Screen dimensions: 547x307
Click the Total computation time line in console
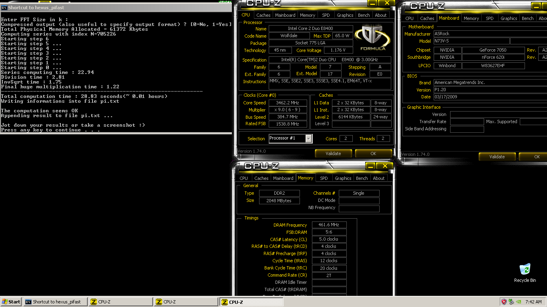pos(84,96)
